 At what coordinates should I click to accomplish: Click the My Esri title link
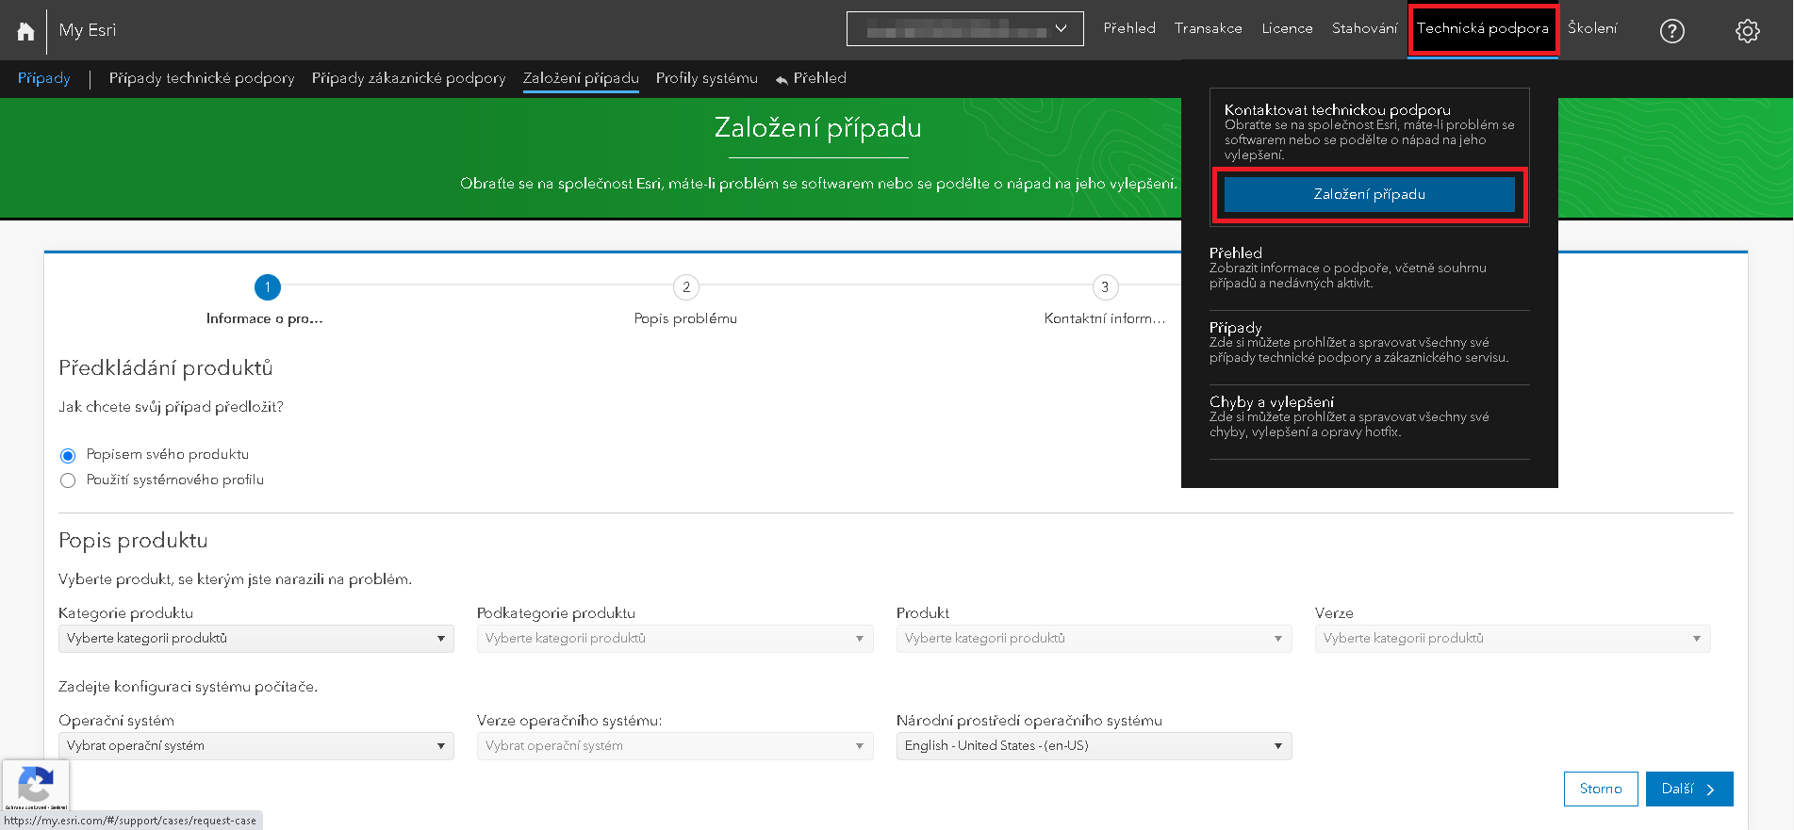88,30
